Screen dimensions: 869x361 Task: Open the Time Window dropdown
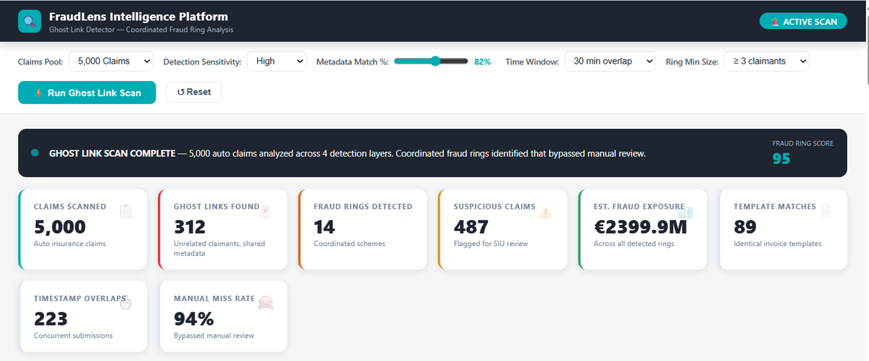click(x=610, y=61)
